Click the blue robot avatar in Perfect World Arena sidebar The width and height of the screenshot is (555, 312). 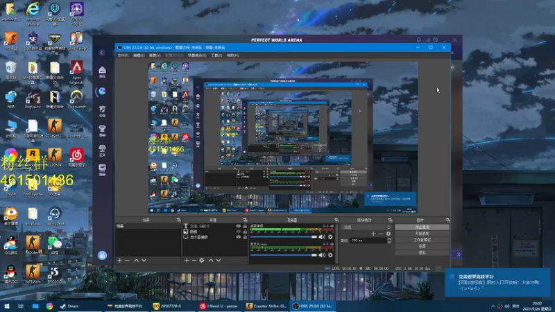tap(102, 255)
